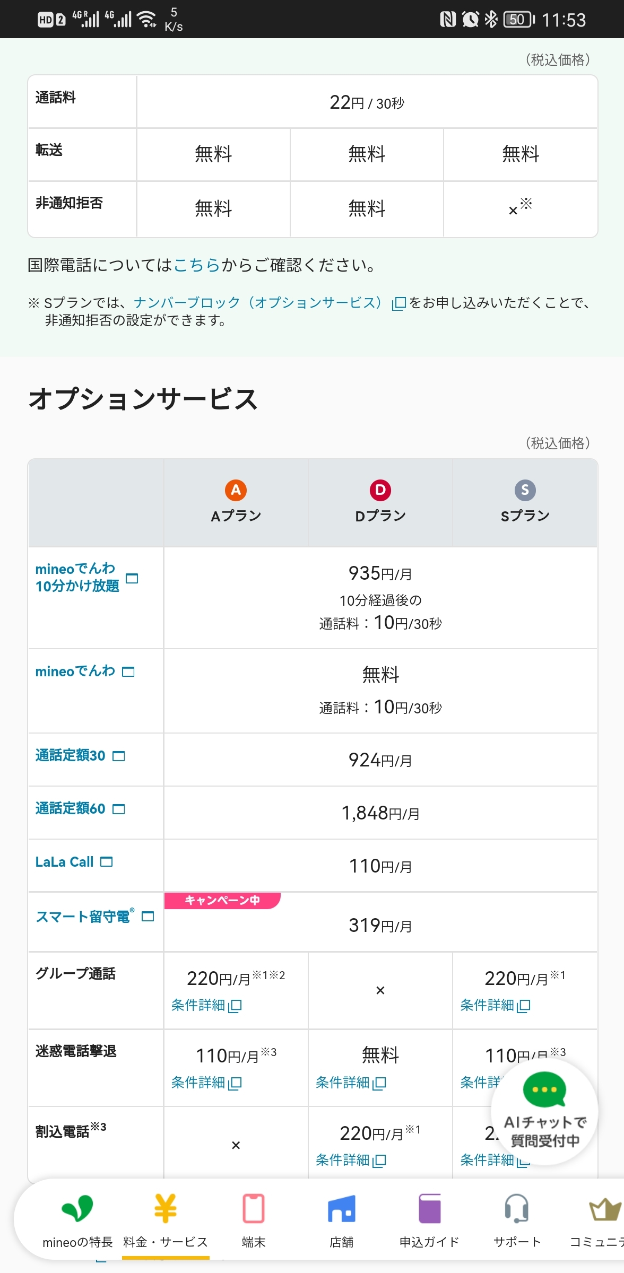Tap the 端末 phone icon
This screenshot has height=1273, width=624.
(x=253, y=1209)
